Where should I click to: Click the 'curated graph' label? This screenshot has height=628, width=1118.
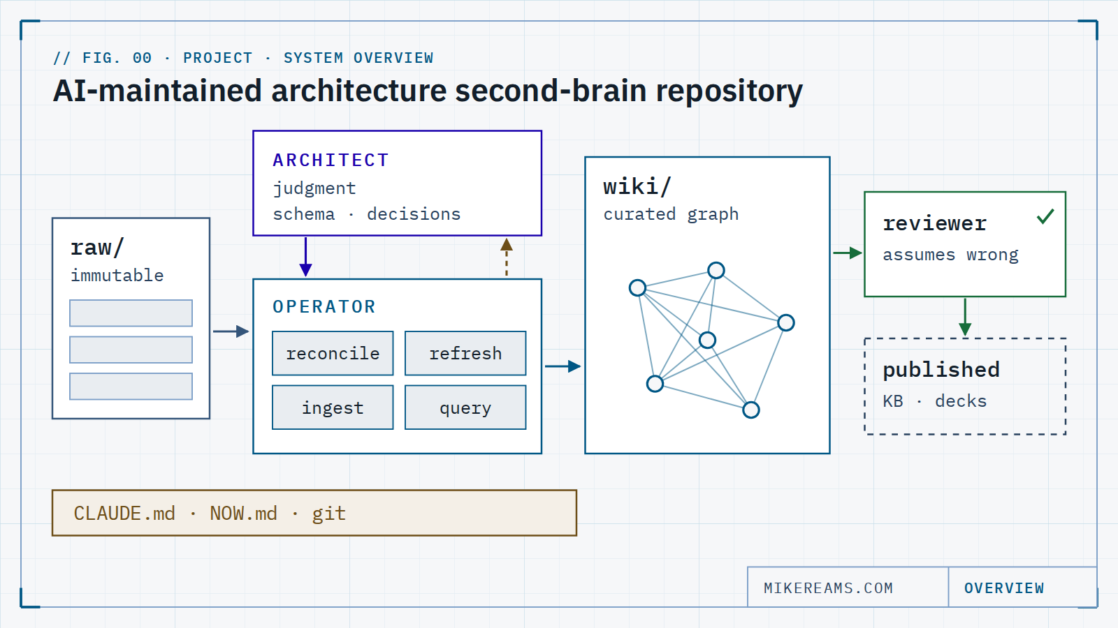click(671, 214)
